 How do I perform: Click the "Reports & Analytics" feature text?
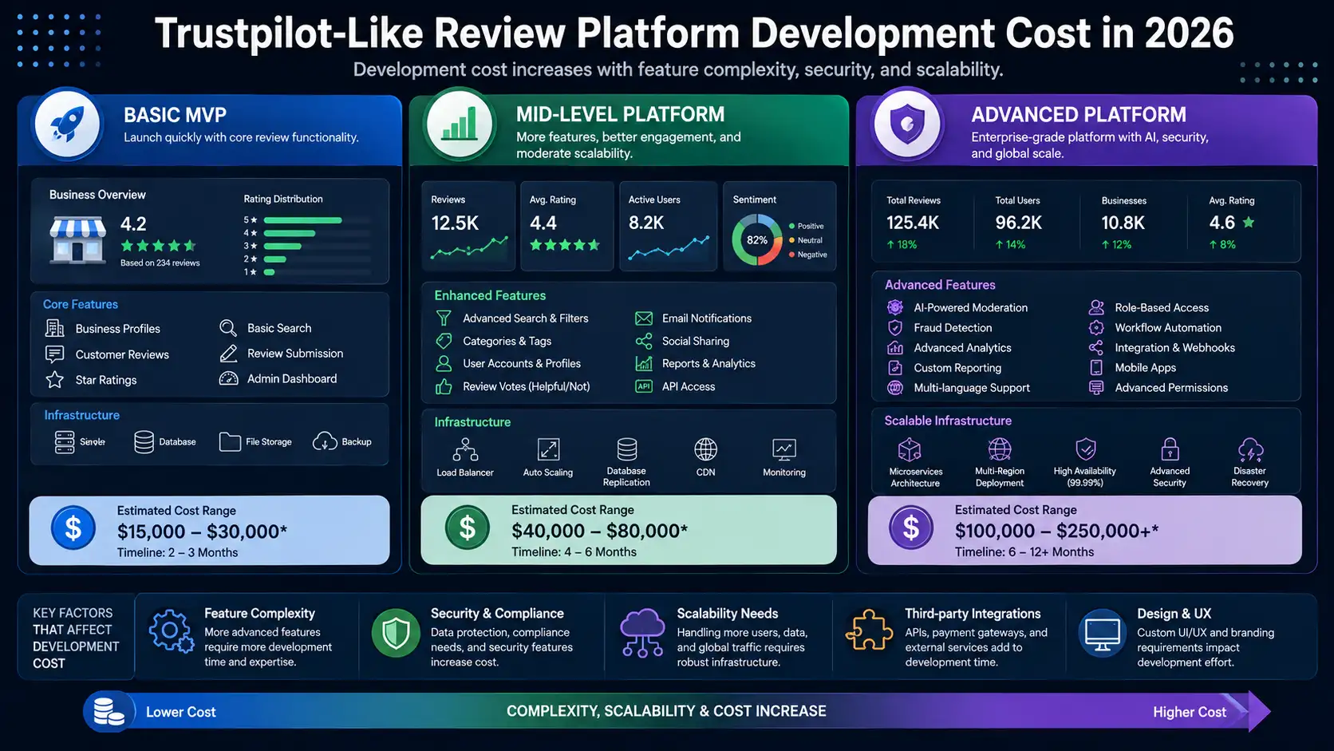[708, 363]
